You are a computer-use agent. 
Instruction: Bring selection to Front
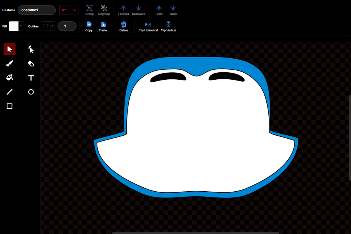pos(159,10)
